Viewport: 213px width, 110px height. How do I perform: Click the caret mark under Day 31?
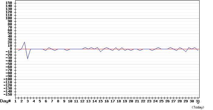[x=198, y=104]
